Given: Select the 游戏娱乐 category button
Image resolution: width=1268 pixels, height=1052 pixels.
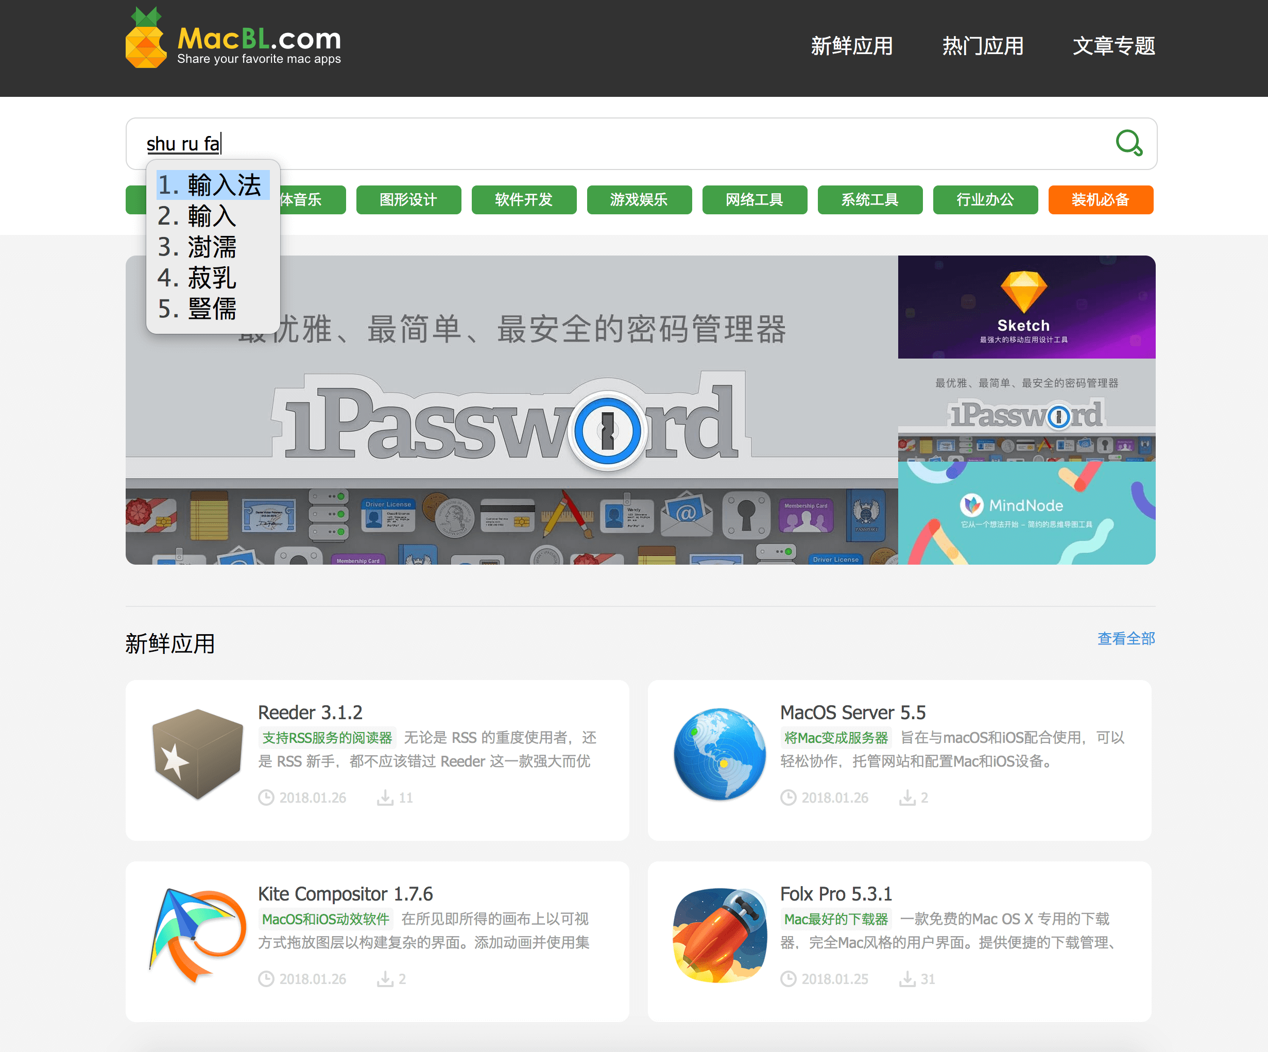Looking at the screenshot, I should [x=640, y=200].
